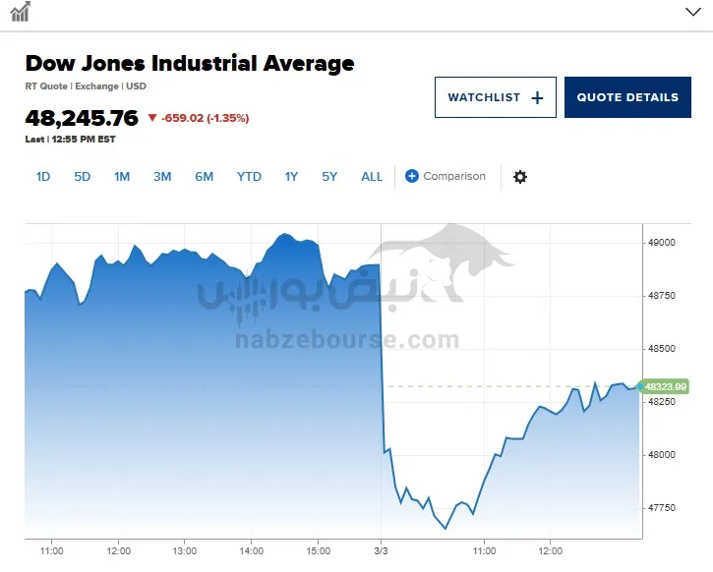Viewport: 713px width, 572px height.
Task: Add to Watchlist button
Action: (495, 97)
